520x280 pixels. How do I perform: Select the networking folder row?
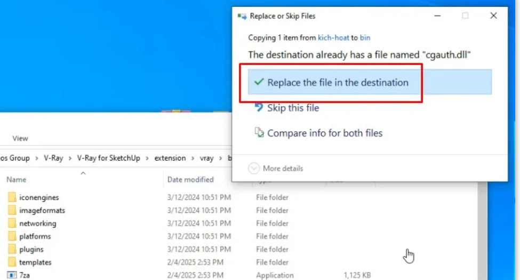click(x=37, y=223)
